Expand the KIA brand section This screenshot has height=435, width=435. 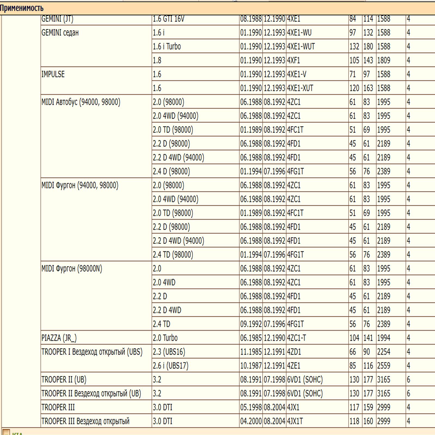[6, 432]
